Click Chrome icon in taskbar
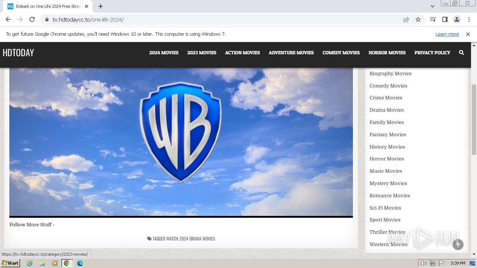The width and height of the screenshot is (477, 268). pyautogui.click(x=67, y=263)
